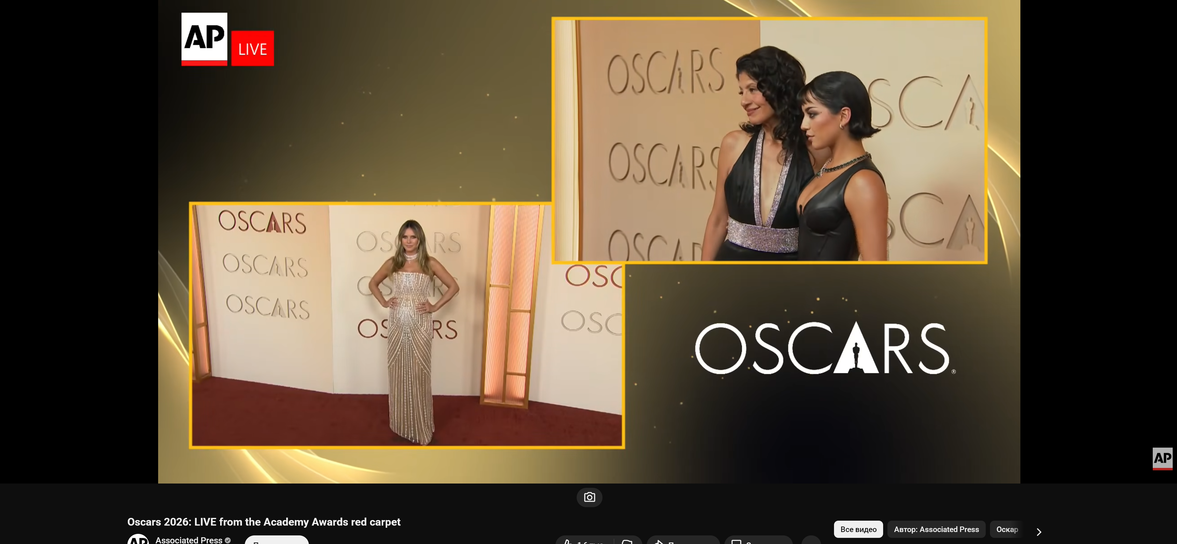
Task: Select the 'Автор: Associated Press' chip
Action: coord(936,529)
